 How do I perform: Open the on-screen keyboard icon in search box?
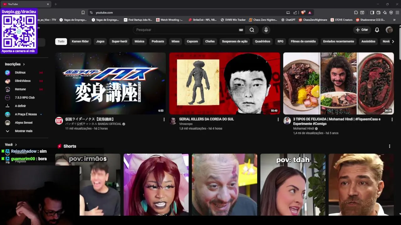241,30
